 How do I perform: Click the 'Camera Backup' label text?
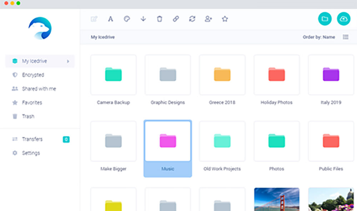(114, 102)
